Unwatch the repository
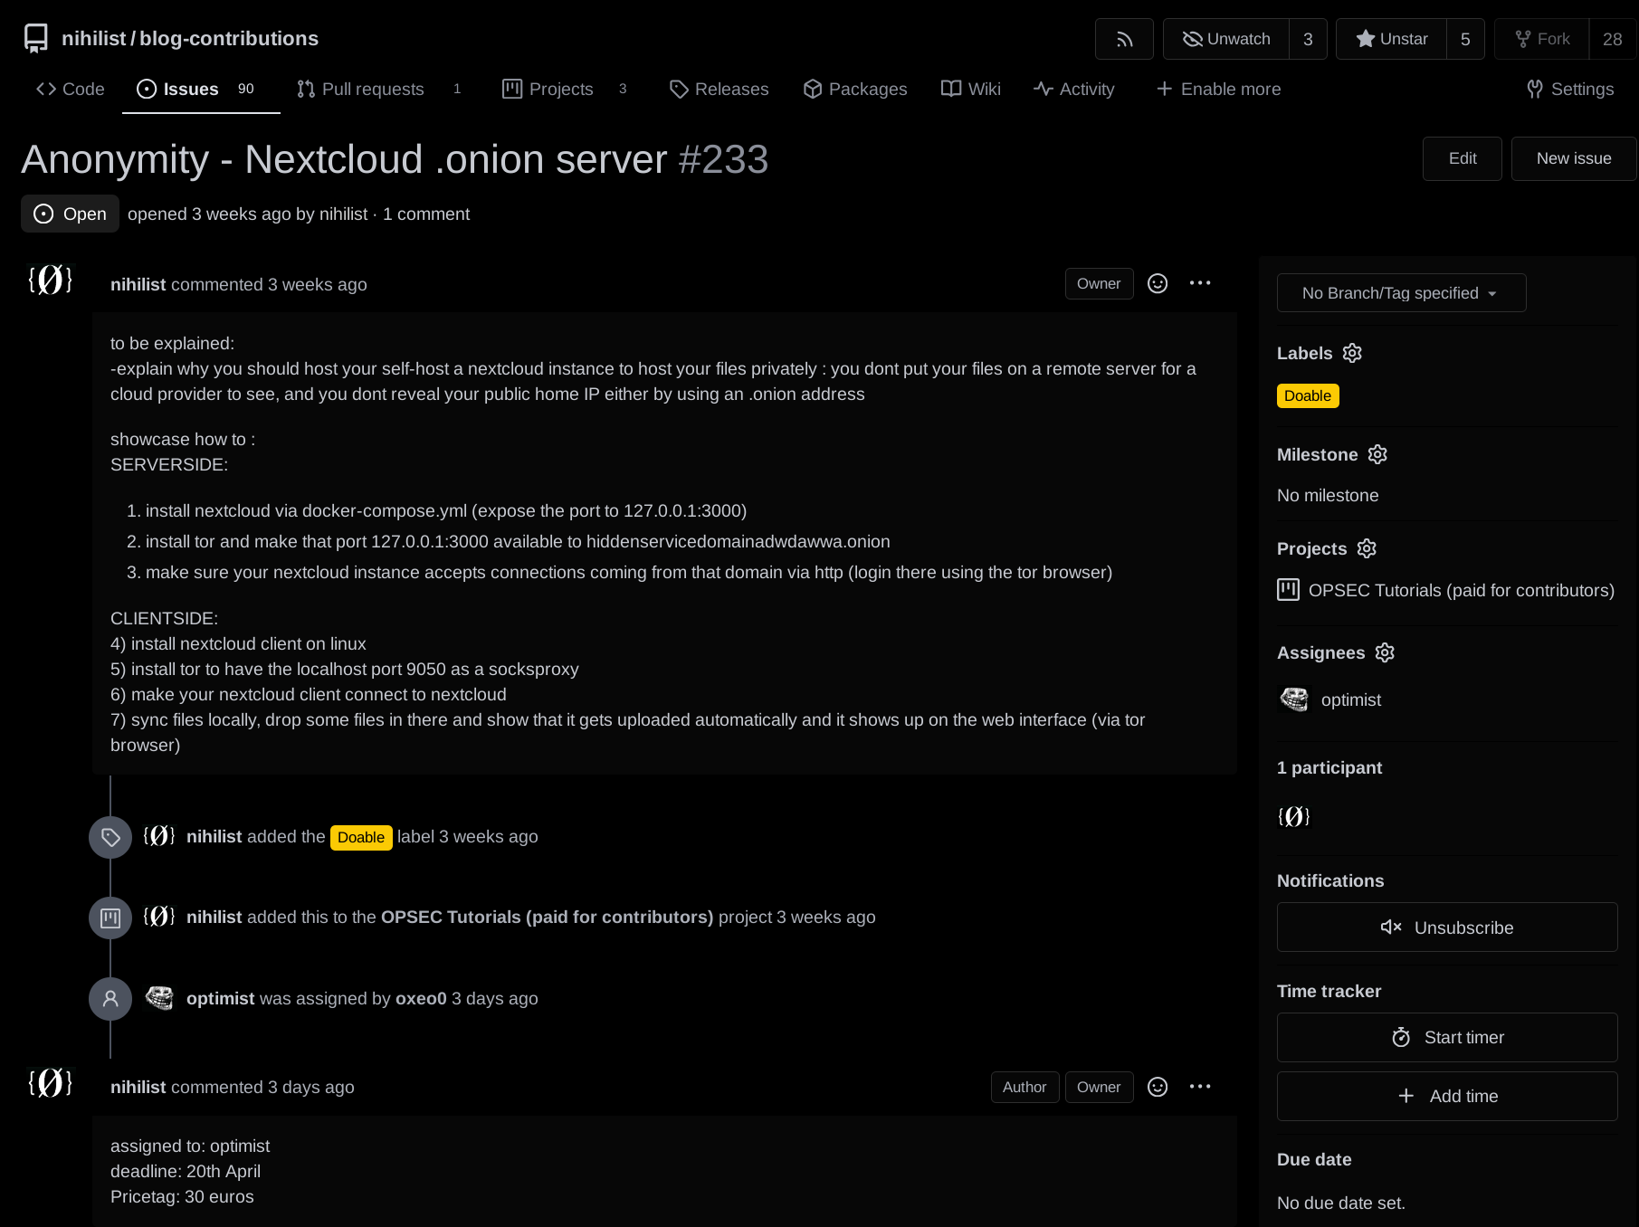The image size is (1639, 1227). coord(1226,39)
